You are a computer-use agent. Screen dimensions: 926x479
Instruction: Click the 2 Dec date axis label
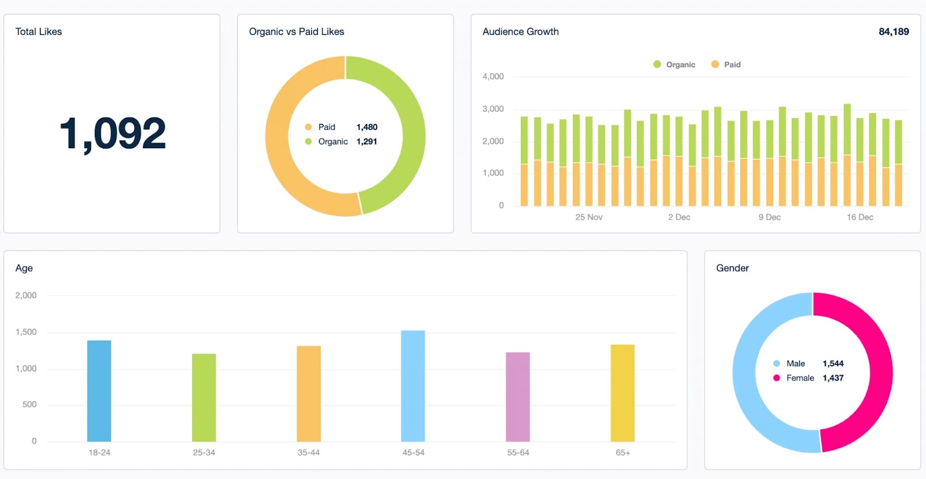679,217
